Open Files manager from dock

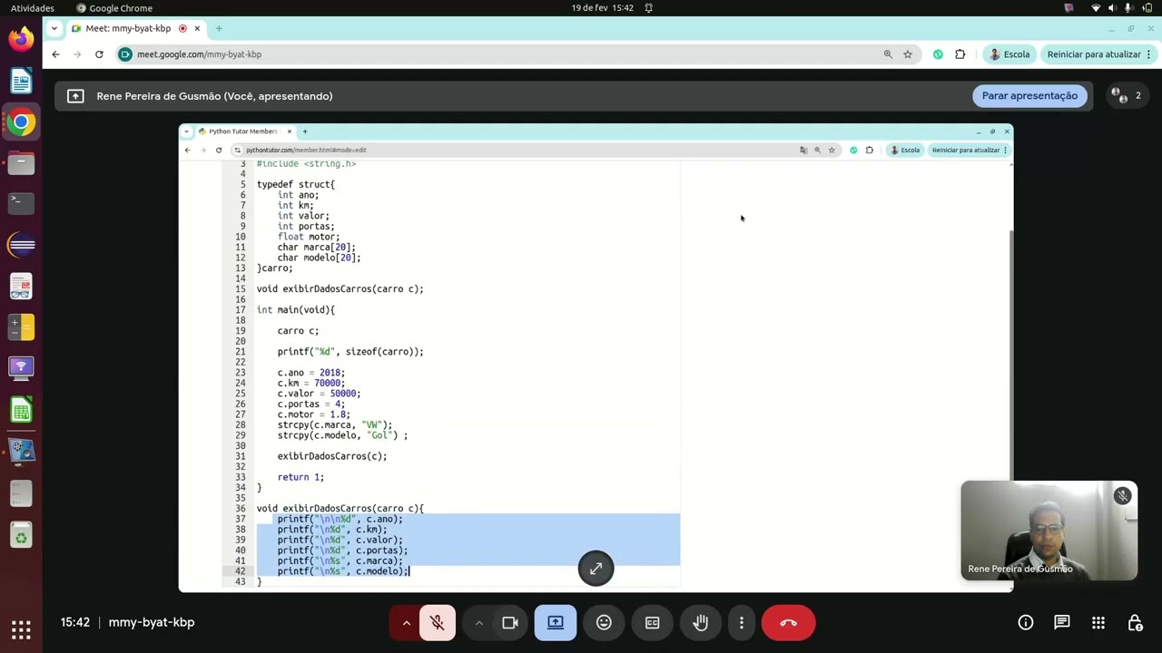click(21, 164)
